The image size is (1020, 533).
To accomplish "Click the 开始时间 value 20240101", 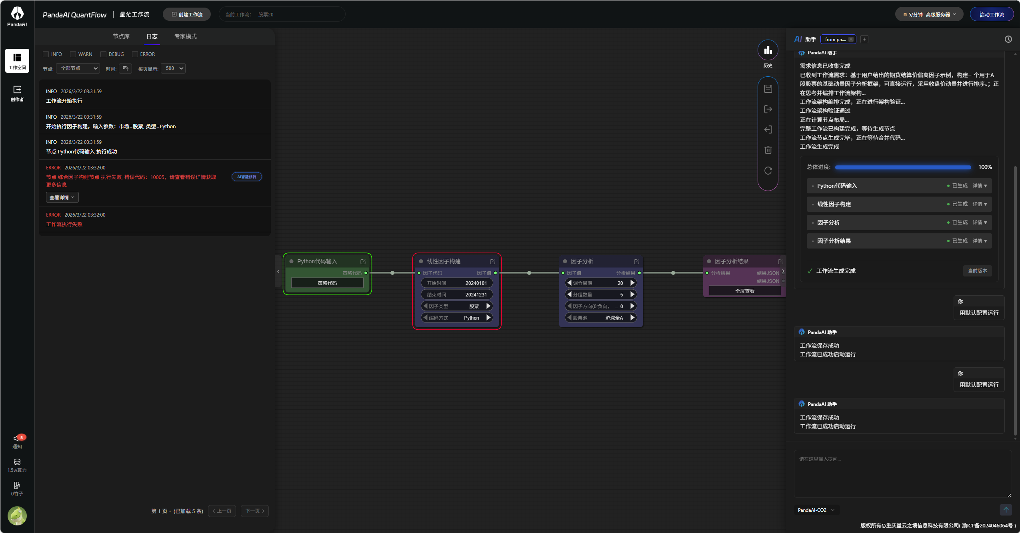I will [476, 283].
